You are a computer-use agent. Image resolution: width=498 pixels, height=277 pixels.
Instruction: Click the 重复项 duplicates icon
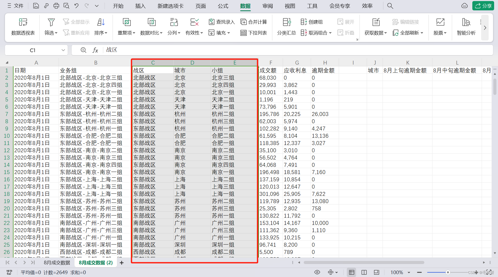click(x=127, y=22)
